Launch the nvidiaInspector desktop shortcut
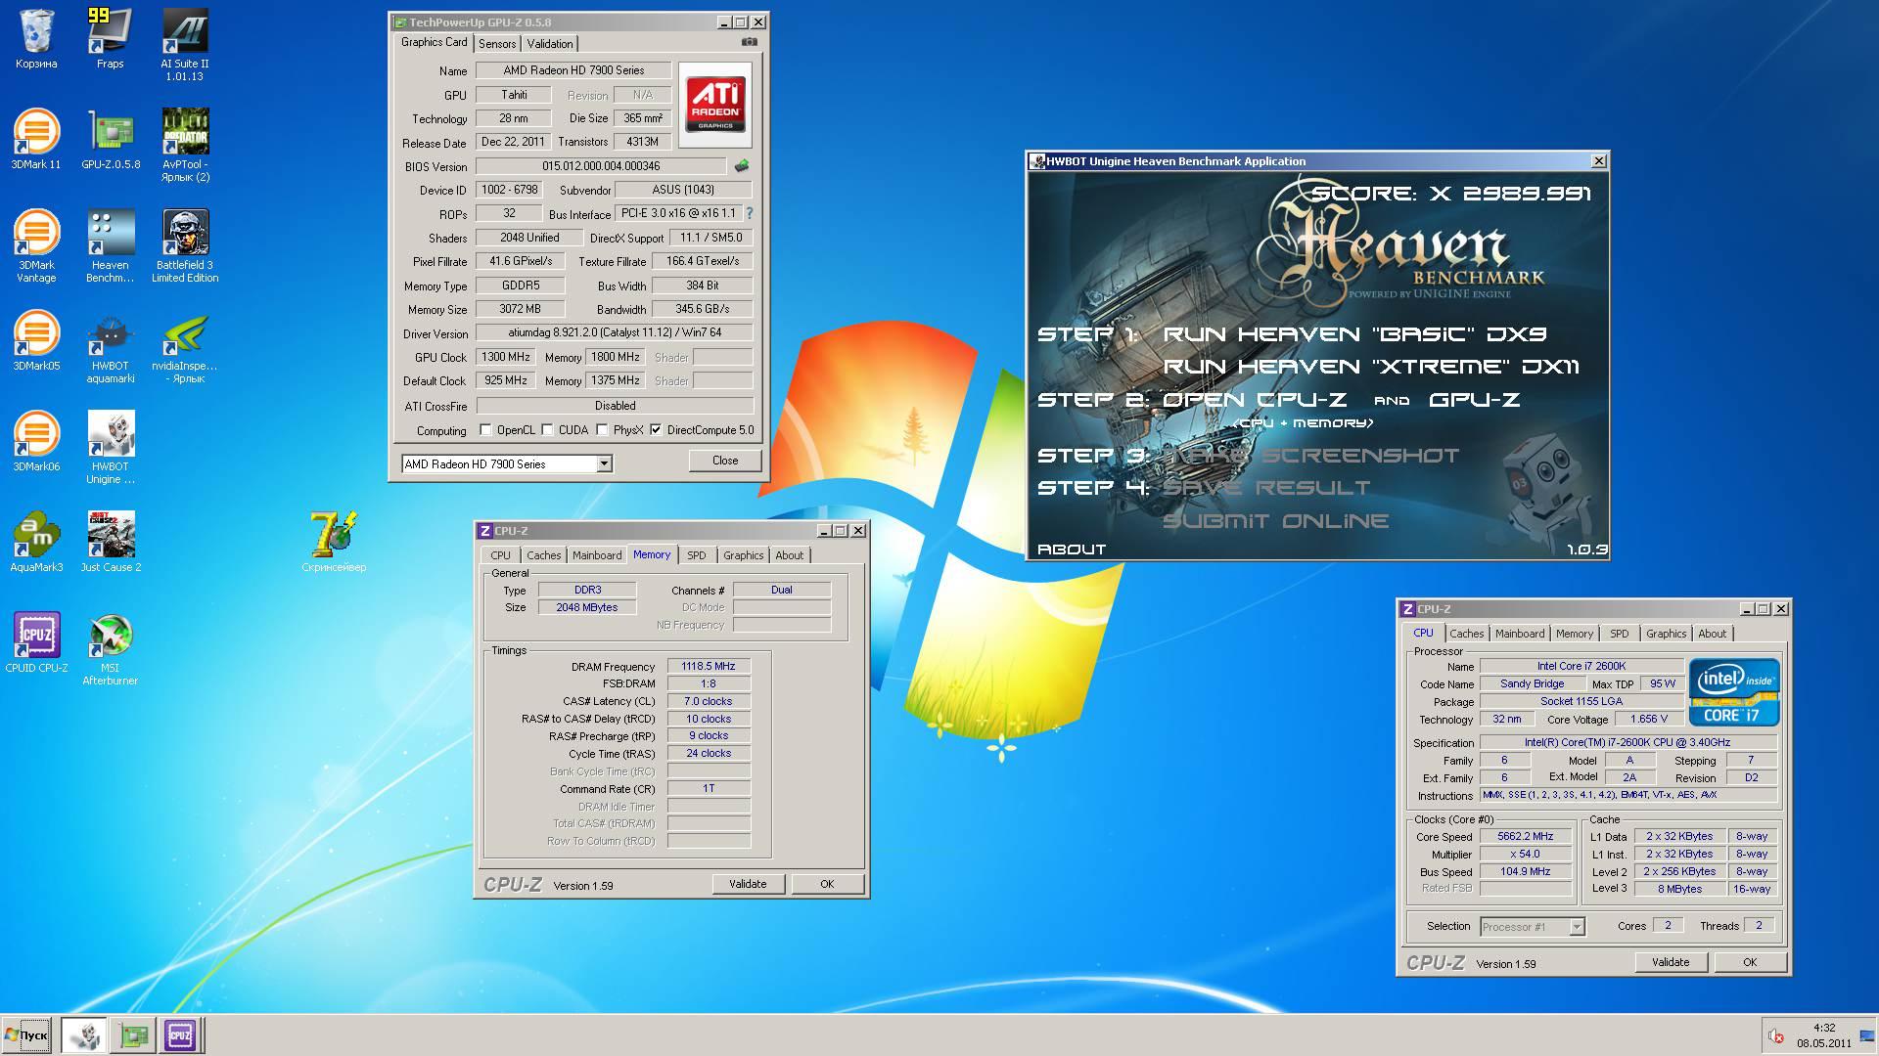Screen dimensions: 1879x1056 [185, 347]
